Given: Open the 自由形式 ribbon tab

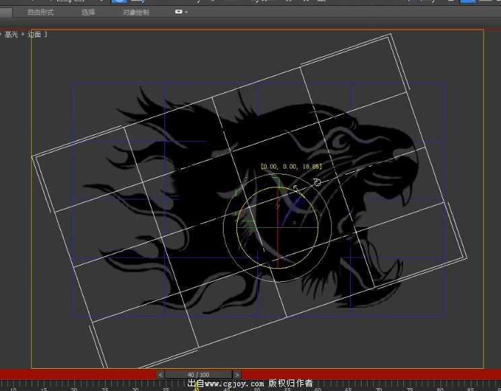Looking at the screenshot, I should pos(40,12).
